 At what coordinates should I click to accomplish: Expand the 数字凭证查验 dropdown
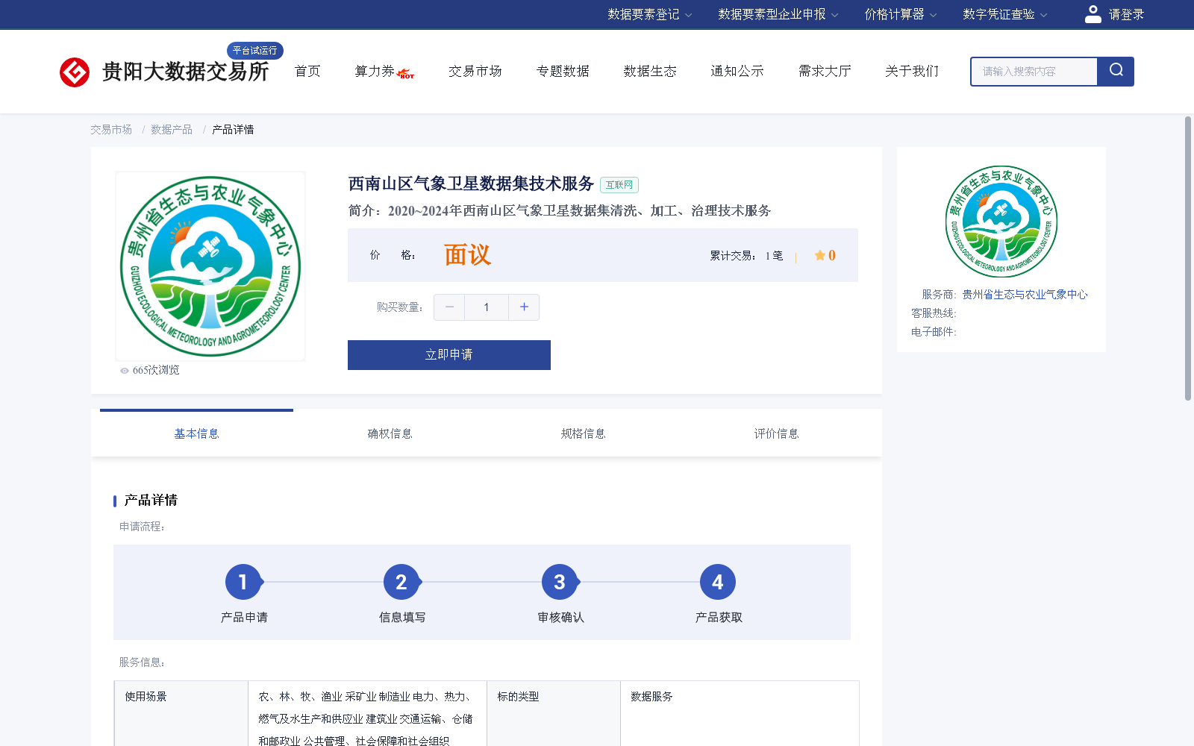point(1004,14)
